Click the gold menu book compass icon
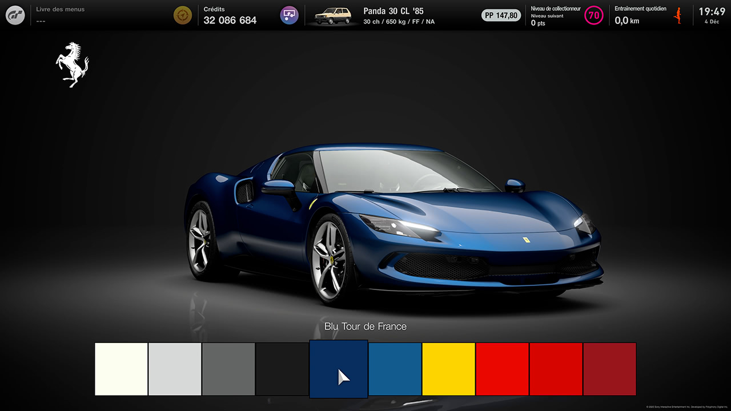The width and height of the screenshot is (731, 411). point(183,15)
